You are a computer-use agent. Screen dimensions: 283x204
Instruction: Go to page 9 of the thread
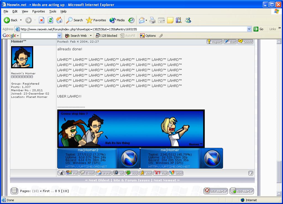coord(59,191)
